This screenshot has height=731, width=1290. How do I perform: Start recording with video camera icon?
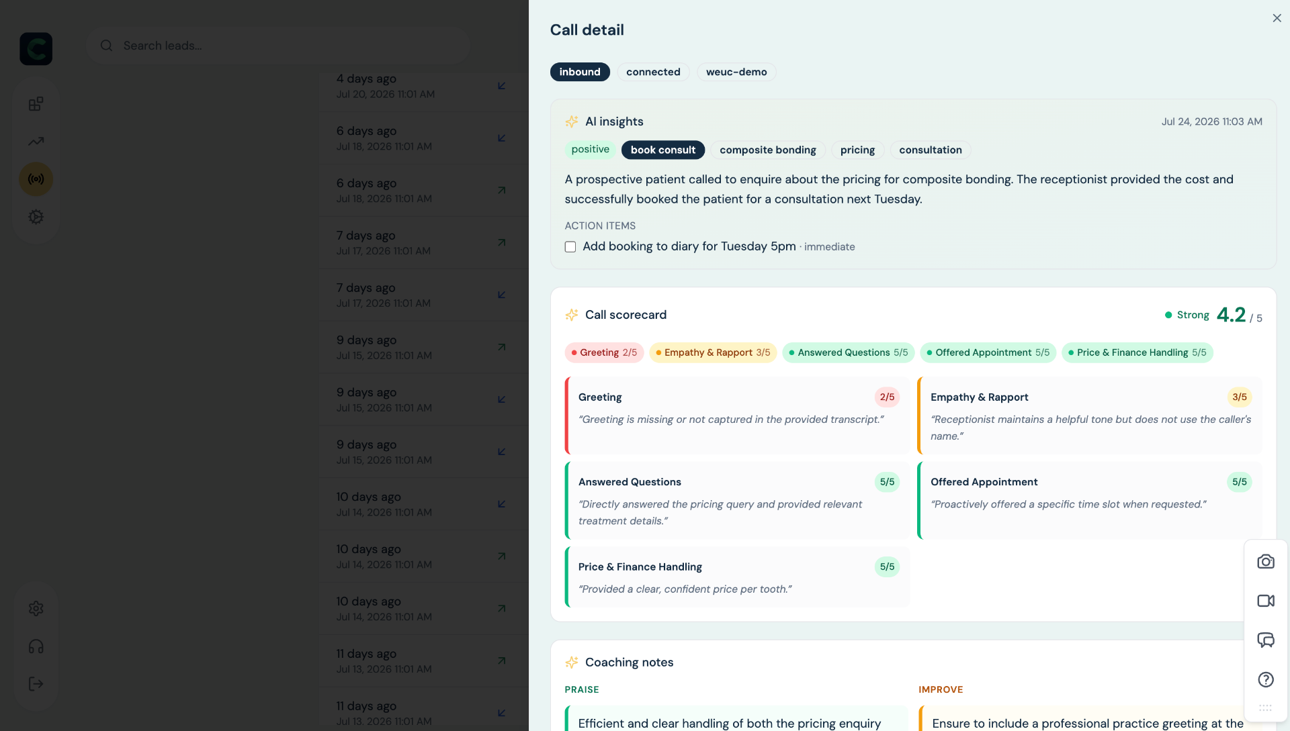[x=1266, y=601]
